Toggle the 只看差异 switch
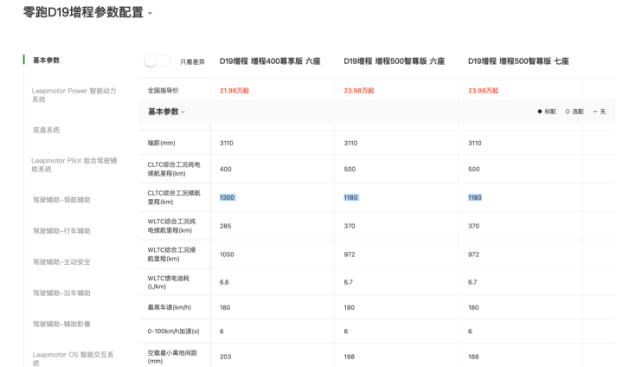Image resolution: width=623 pixels, height=367 pixels. (x=157, y=61)
